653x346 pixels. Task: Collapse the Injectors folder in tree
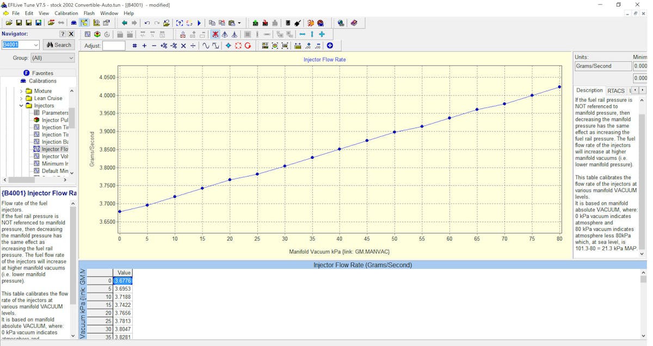pyautogui.click(x=21, y=106)
